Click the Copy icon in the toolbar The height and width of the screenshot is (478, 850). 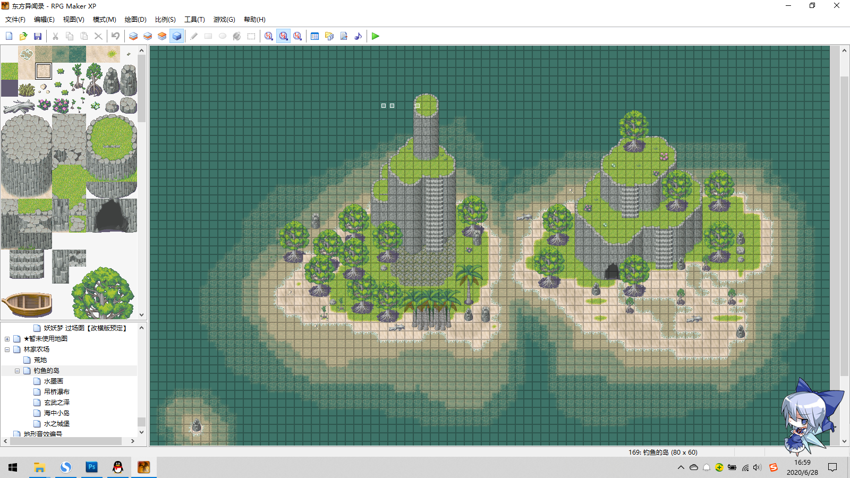point(70,36)
